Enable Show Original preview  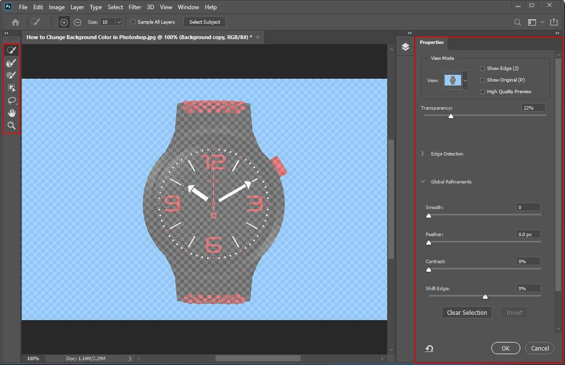(482, 80)
